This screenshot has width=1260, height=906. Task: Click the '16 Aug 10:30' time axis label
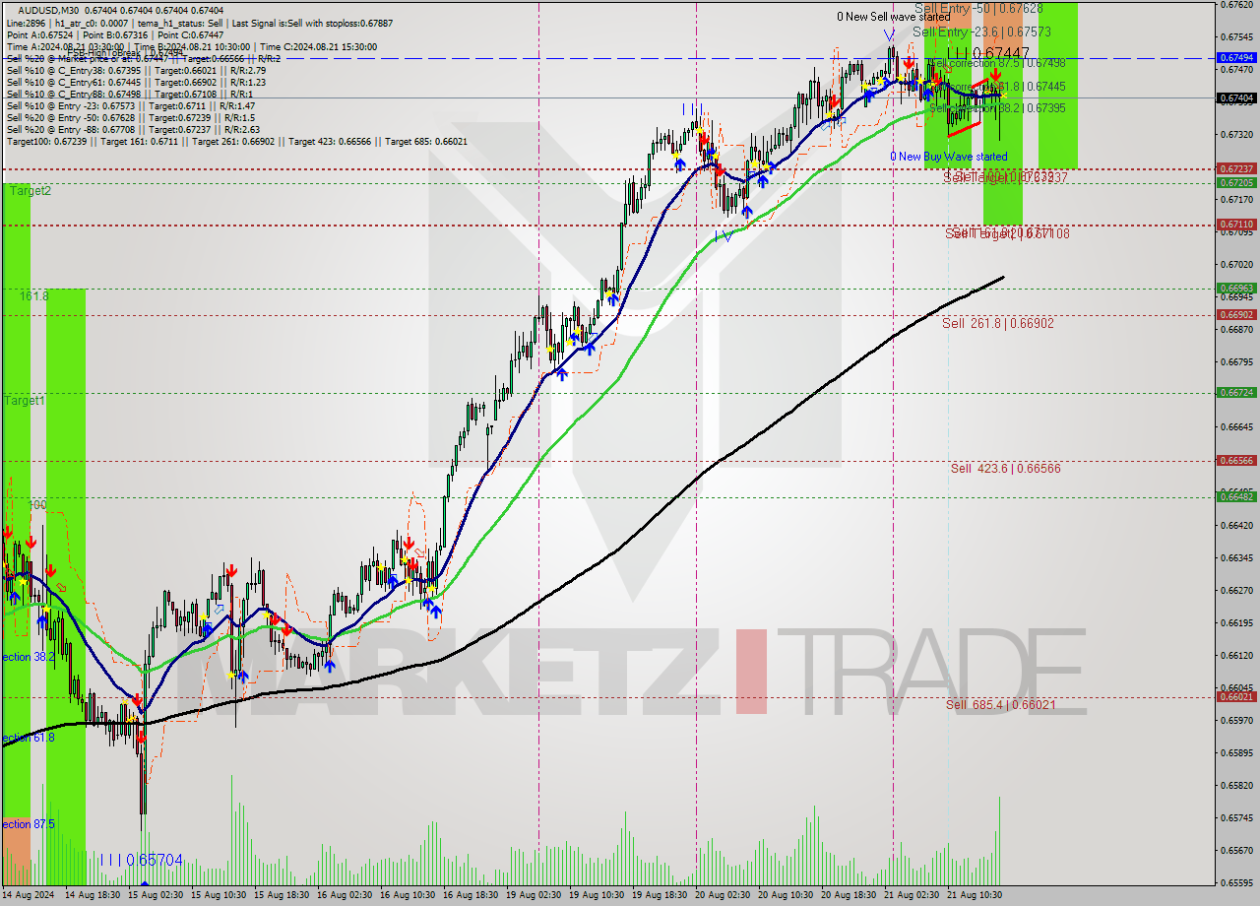[x=407, y=896]
